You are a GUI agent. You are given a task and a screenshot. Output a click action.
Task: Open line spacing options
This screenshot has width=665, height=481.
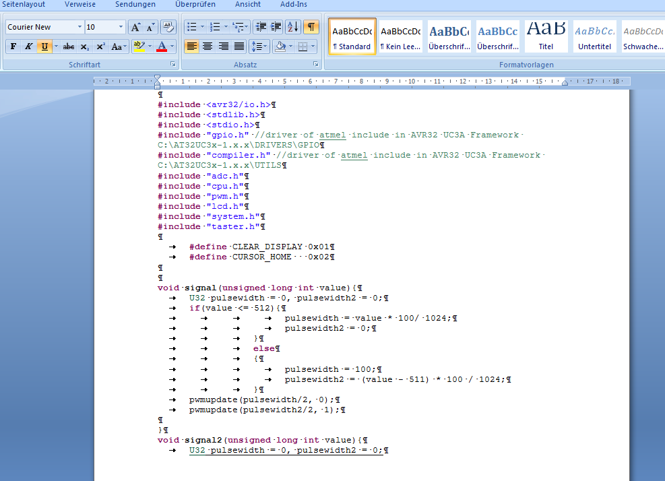[259, 46]
